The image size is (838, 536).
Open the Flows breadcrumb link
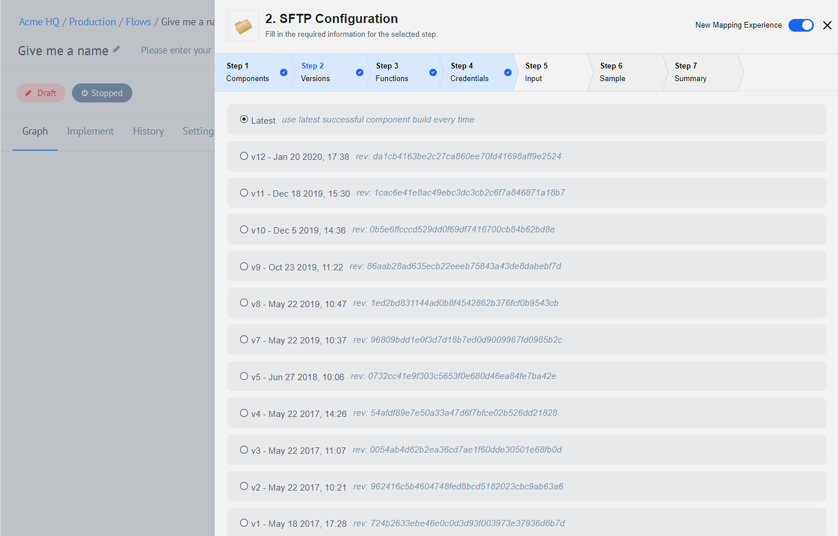[x=139, y=22]
